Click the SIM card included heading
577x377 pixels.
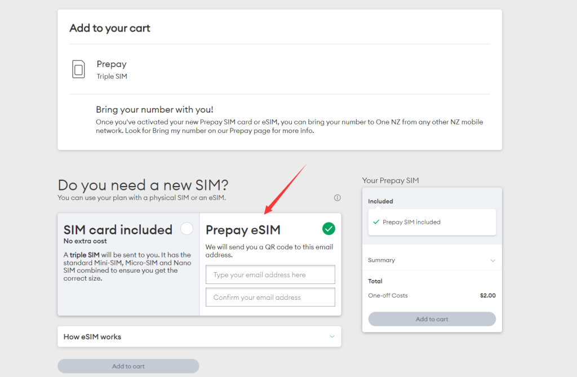point(118,230)
